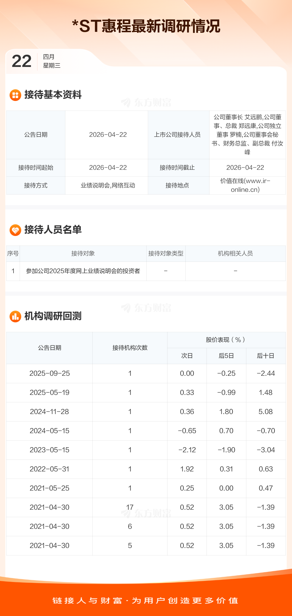Click the bar chart icon beside 机构调研回测
The image size is (292, 616).
click(x=15, y=317)
